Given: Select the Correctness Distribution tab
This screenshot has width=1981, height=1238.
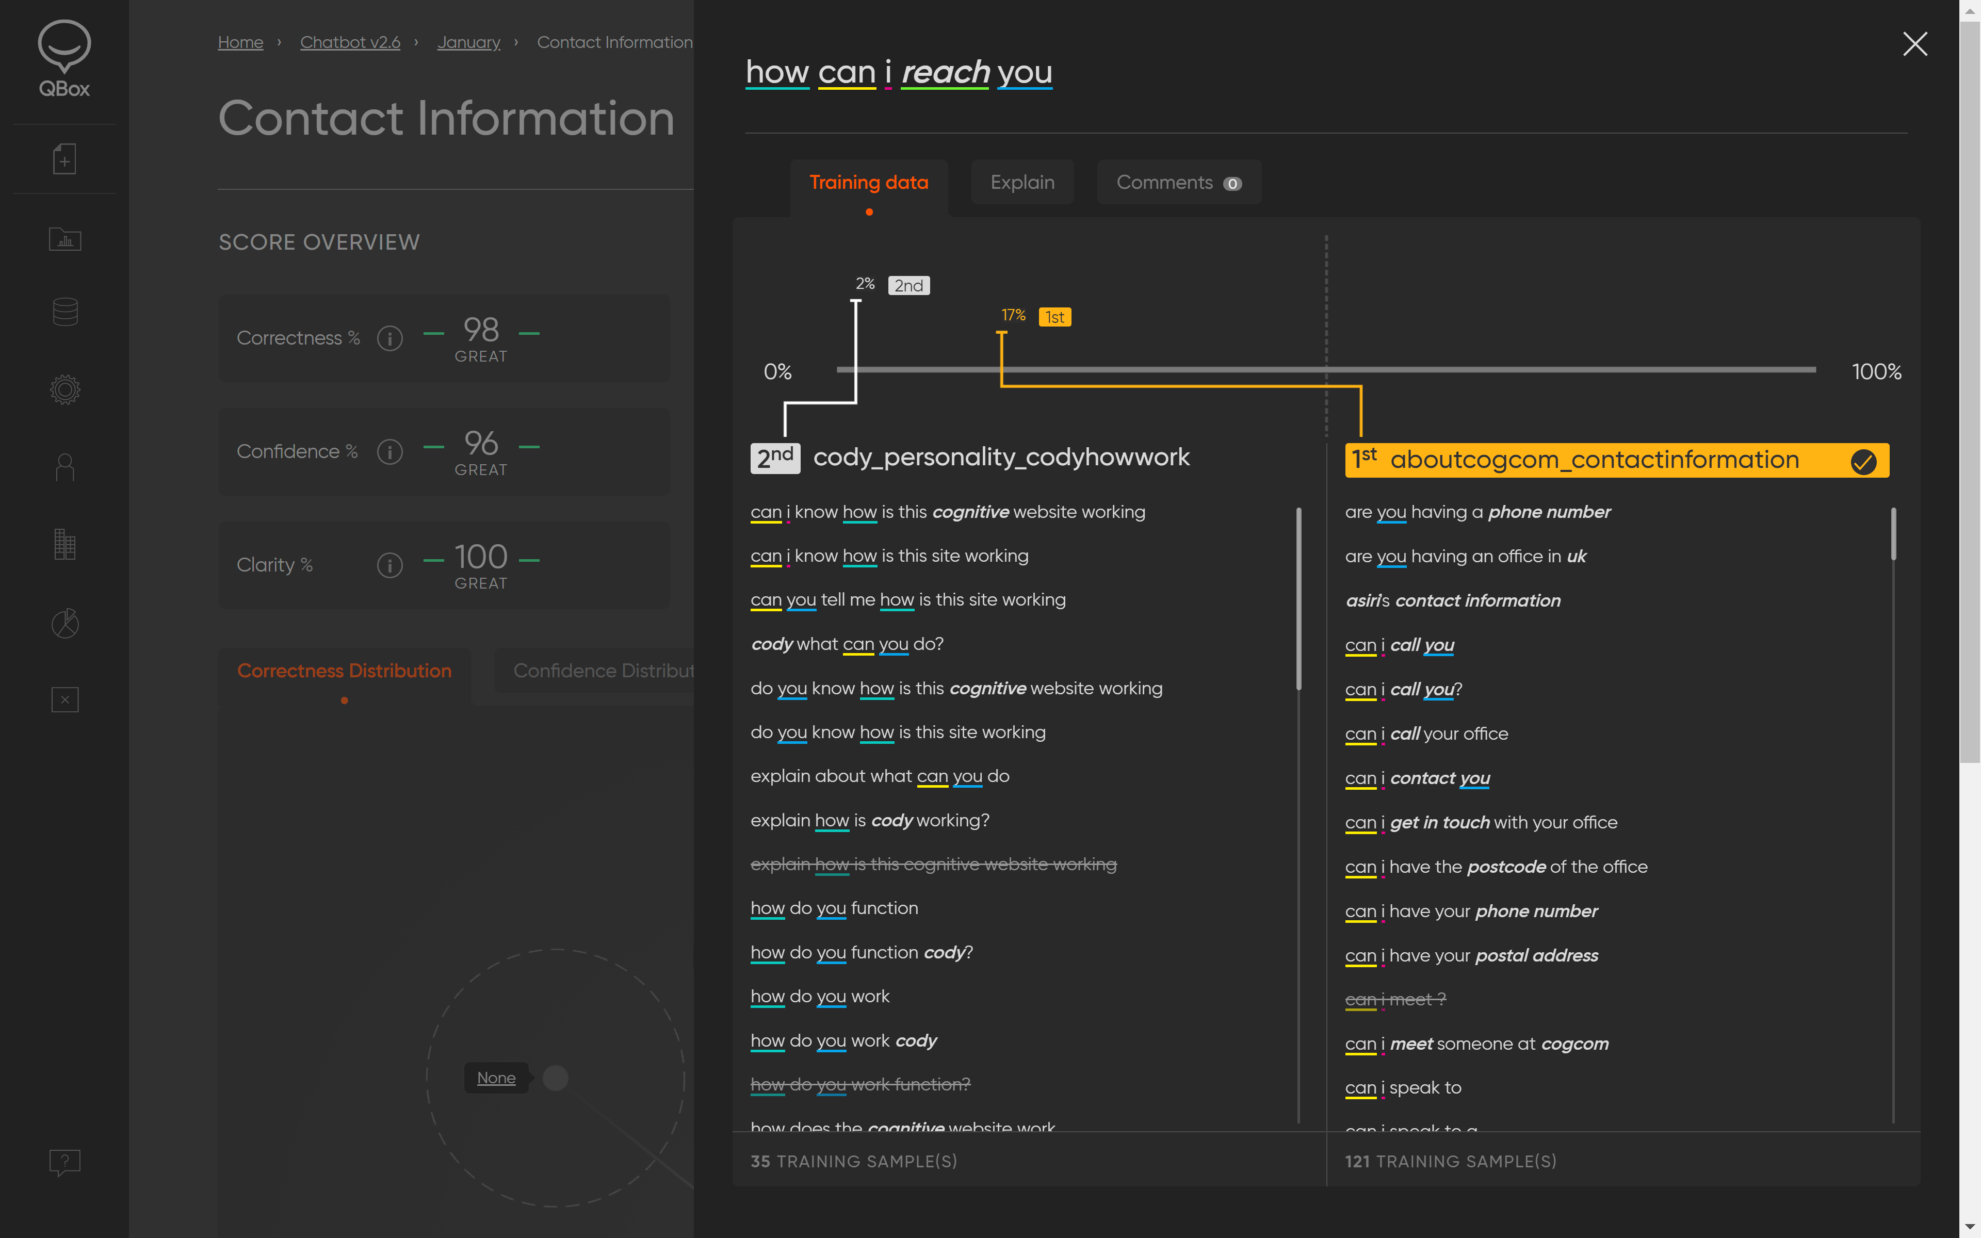Looking at the screenshot, I should 344,671.
